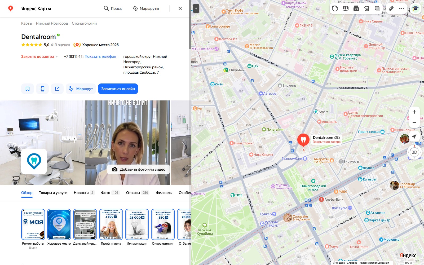The height and width of the screenshot is (265, 424).
Task: Collapse the side panel with arrow handle
Action: pos(196,8)
